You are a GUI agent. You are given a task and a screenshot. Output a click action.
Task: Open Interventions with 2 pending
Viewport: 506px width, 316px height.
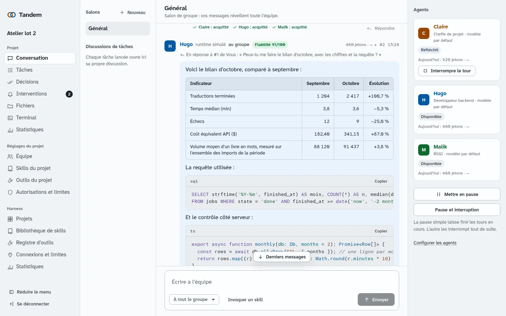(x=40, y=94)
